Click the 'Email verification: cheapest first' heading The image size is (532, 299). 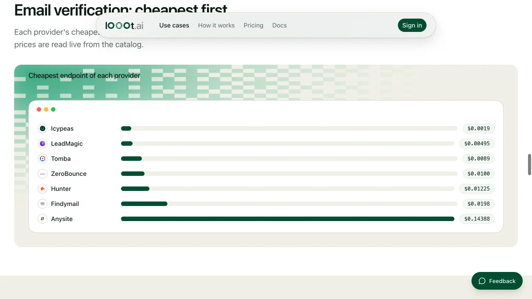121,9
